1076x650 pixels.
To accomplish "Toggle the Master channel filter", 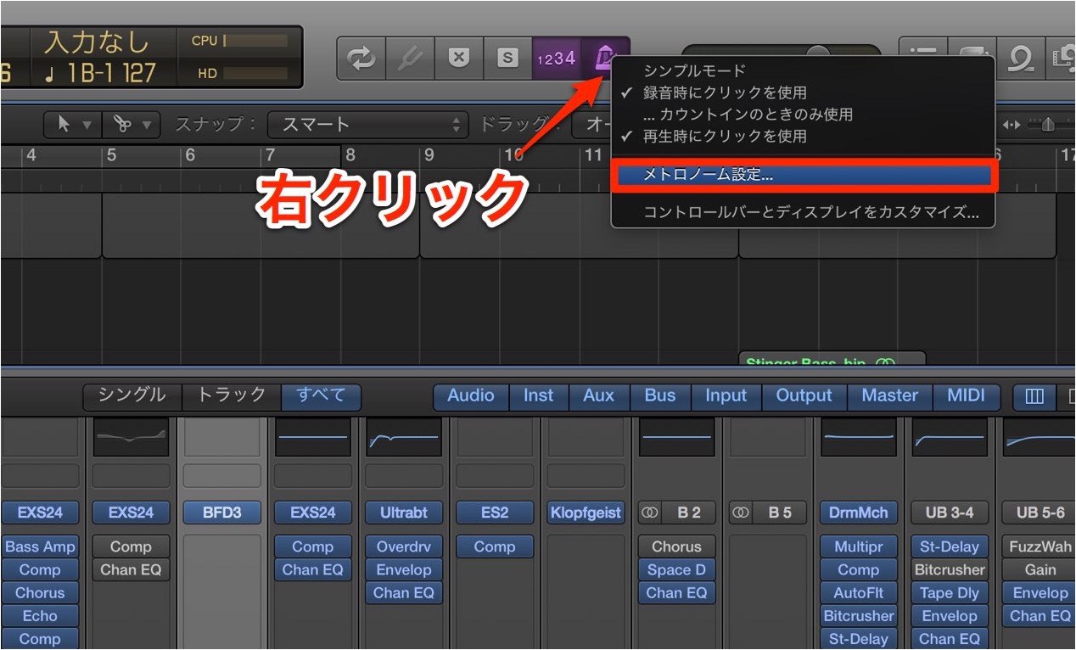I will coord(890,395).
